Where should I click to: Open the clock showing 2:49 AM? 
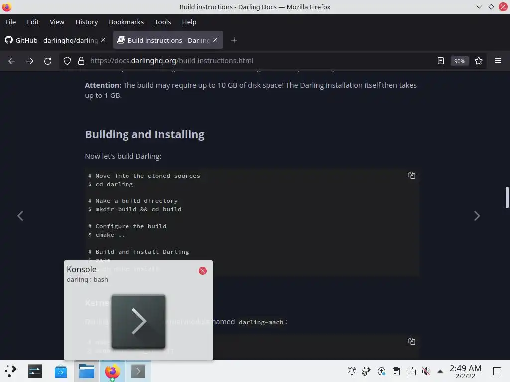point(466,371)
